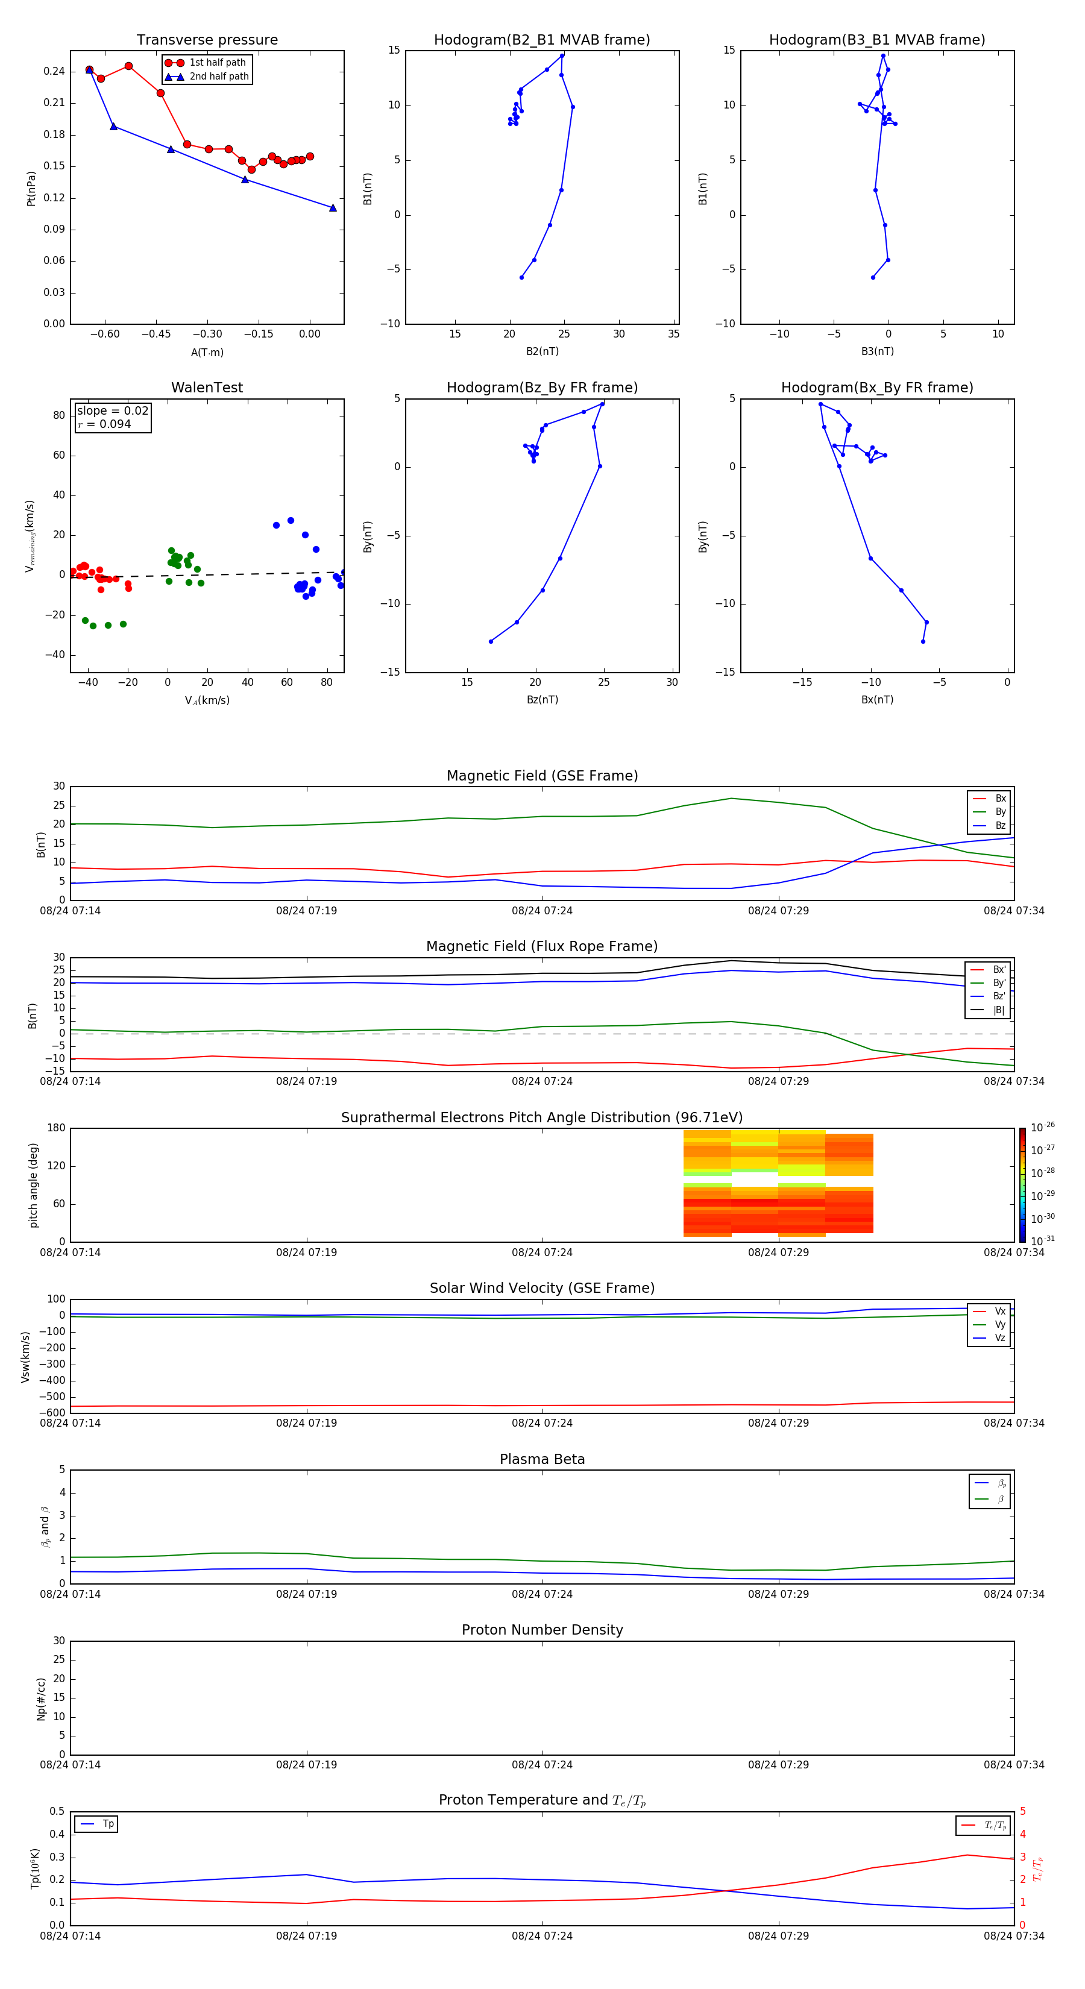1085x1989 pixels.
Task: Click the 'V_A(km/s)' x-axis label
Action: (207, 700)
